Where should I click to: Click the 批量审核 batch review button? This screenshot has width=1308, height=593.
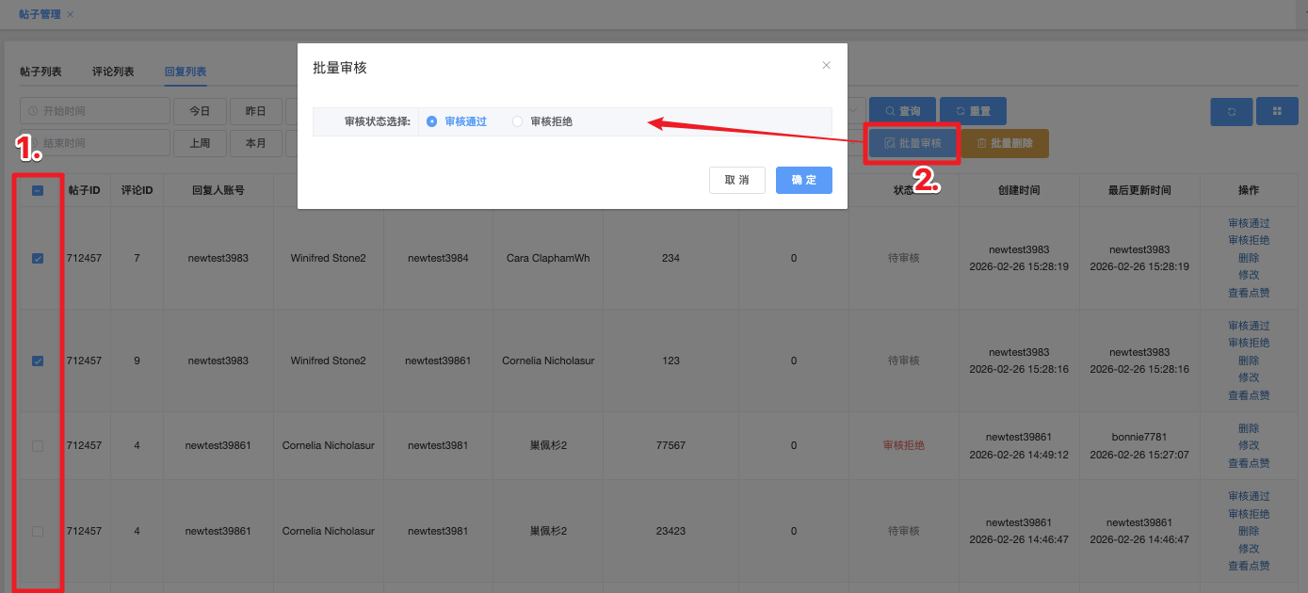[912, 144]
